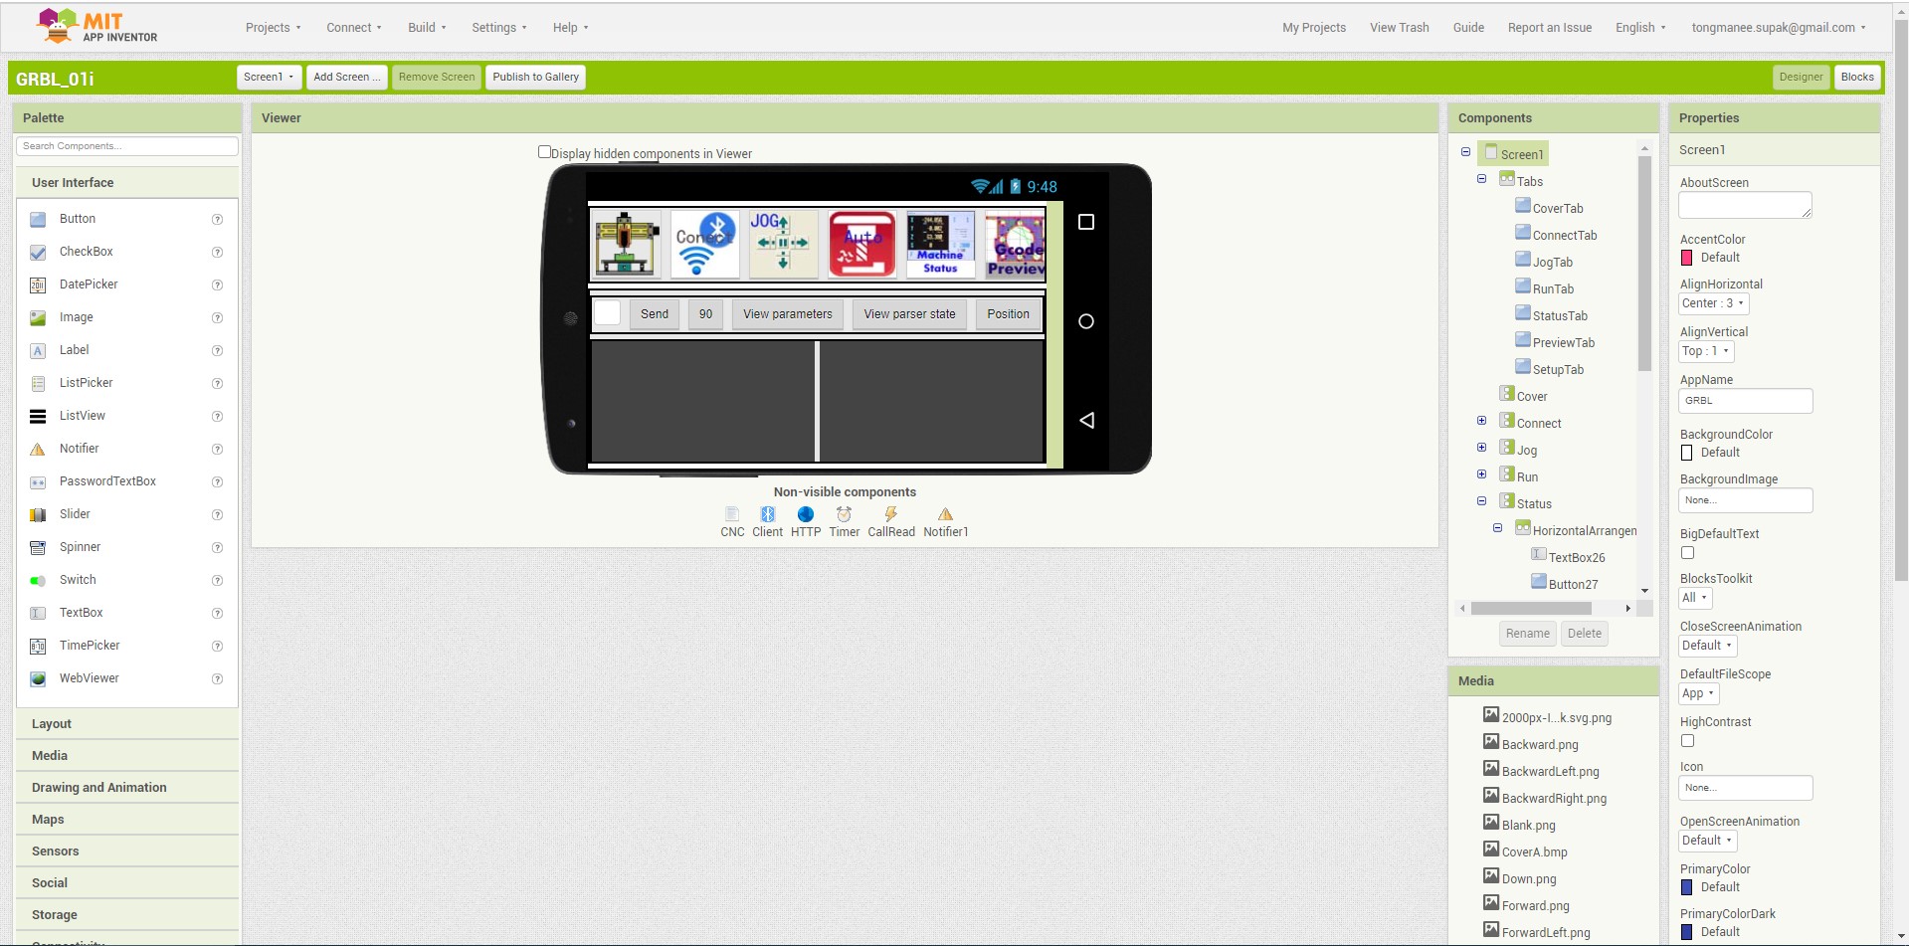Viewport: 1909px width, 946px height.
Task: Open the Screen1 screen selector dropdown
Action: click(269, 77)
